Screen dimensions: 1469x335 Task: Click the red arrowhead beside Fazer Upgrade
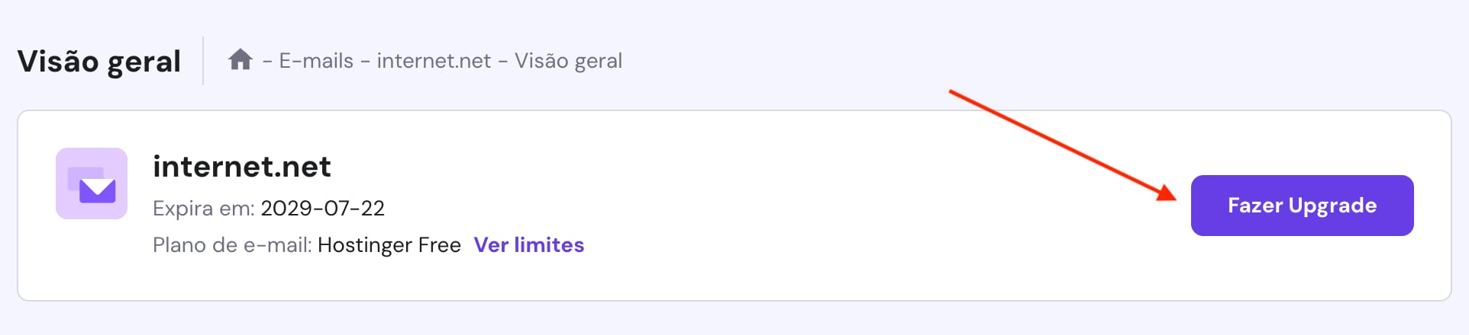[1167, 193]
